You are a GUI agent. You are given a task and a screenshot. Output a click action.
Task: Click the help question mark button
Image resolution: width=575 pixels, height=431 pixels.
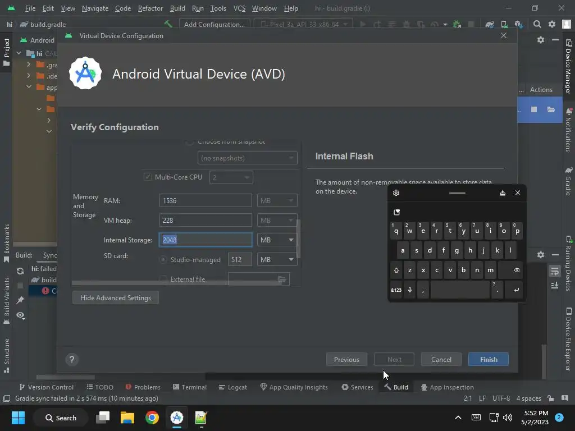click(72, 360)
